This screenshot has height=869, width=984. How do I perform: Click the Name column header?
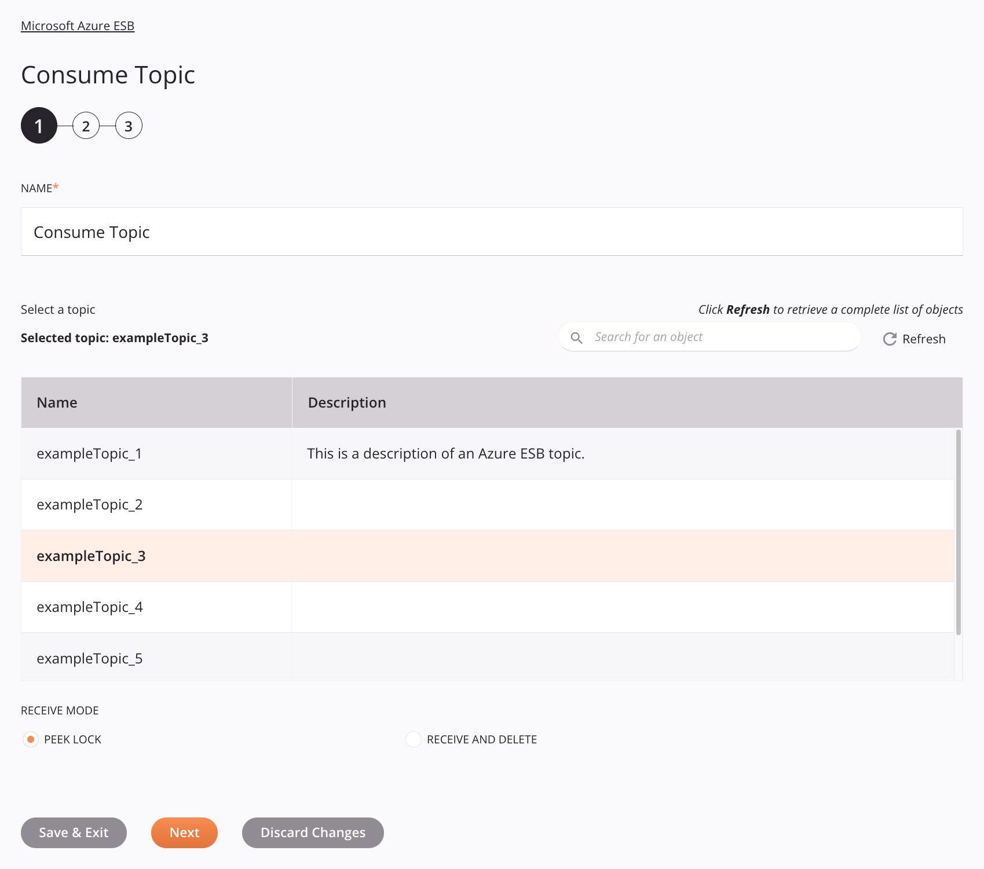pyautogui.click(x=156, y=402)
